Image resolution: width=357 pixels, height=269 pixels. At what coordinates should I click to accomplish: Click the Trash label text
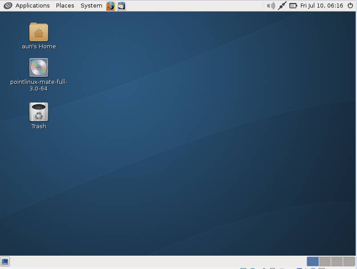coord(39,126)
